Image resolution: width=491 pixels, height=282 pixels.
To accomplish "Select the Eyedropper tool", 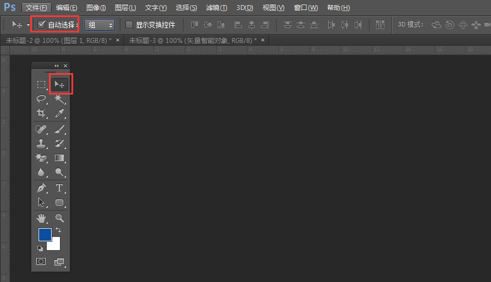I will pos(60,113).
